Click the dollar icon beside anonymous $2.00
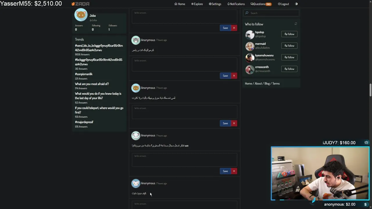The width and height of the screenshot is (372, 209). click(366, 204)
